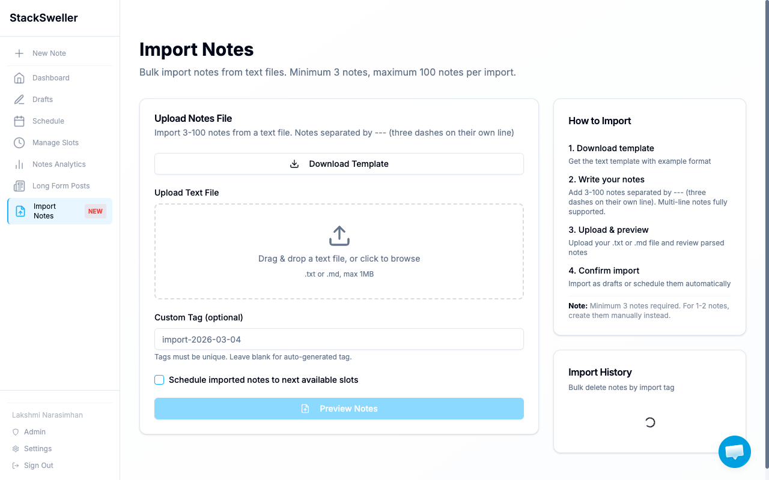Viewport: 769px width, 480px height.
Task: Open Schedule using the calendar icon
Action: click(x=19, y=121)
